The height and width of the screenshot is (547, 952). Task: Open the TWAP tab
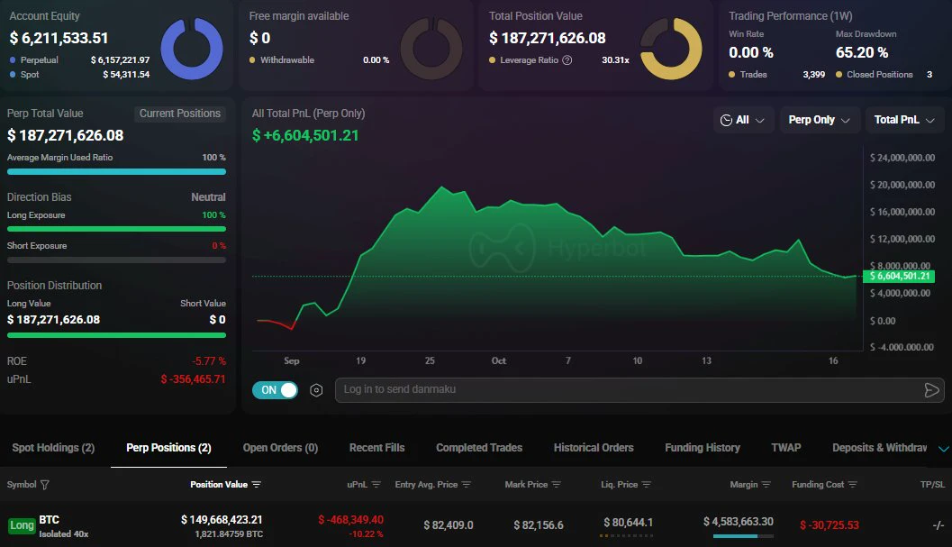[x=786, y=448]
